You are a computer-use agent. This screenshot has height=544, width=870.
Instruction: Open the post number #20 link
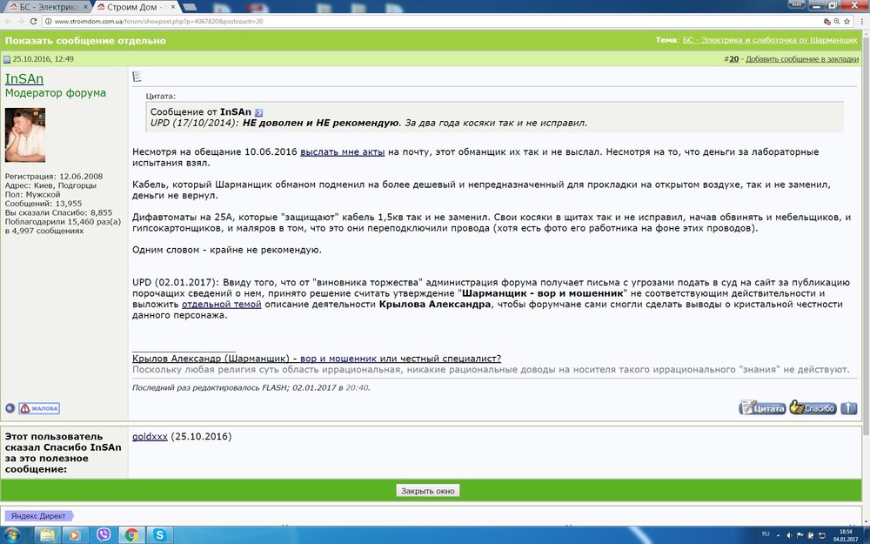pos(733,59)
